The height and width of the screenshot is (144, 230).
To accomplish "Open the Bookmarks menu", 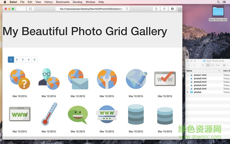I will [x=62, y=2].
